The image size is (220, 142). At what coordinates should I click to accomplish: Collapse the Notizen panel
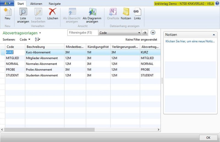(x=214, y=35)
